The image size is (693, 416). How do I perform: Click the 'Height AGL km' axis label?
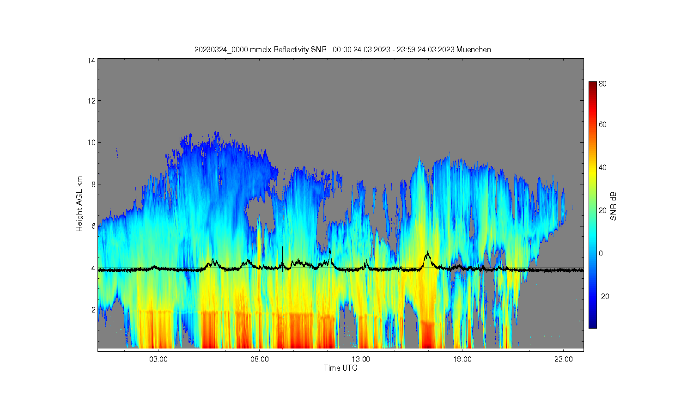(79, 204)
